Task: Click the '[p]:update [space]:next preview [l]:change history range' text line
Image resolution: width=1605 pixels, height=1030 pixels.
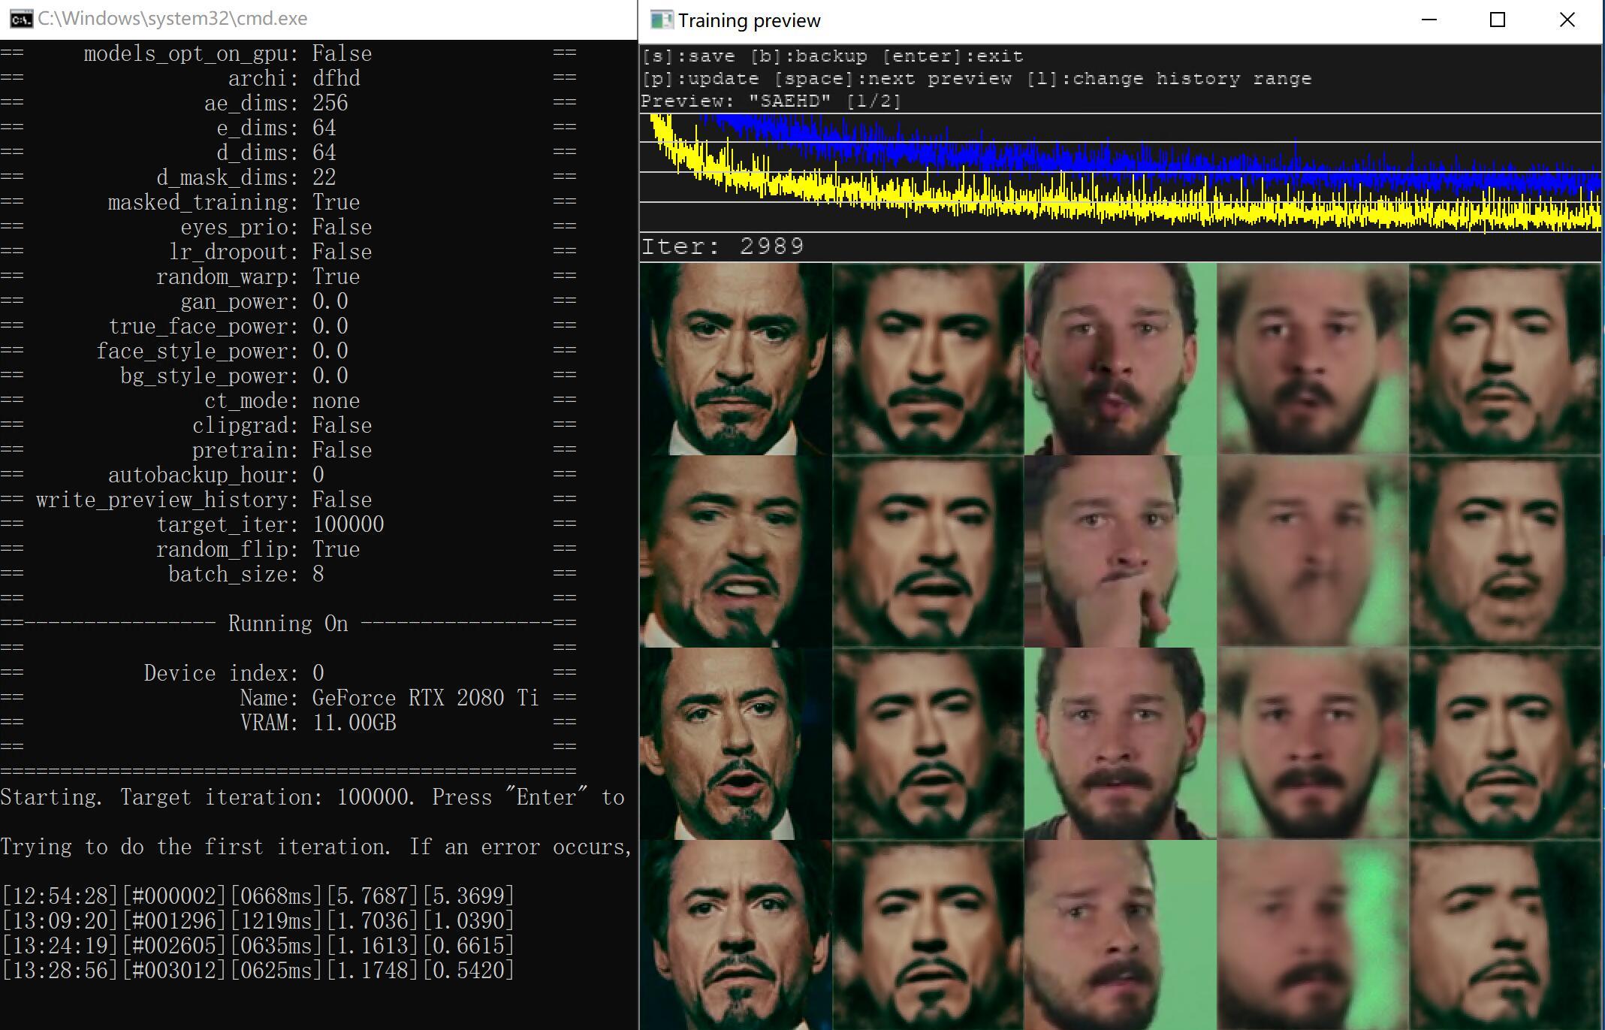Action: click(976, 79)
